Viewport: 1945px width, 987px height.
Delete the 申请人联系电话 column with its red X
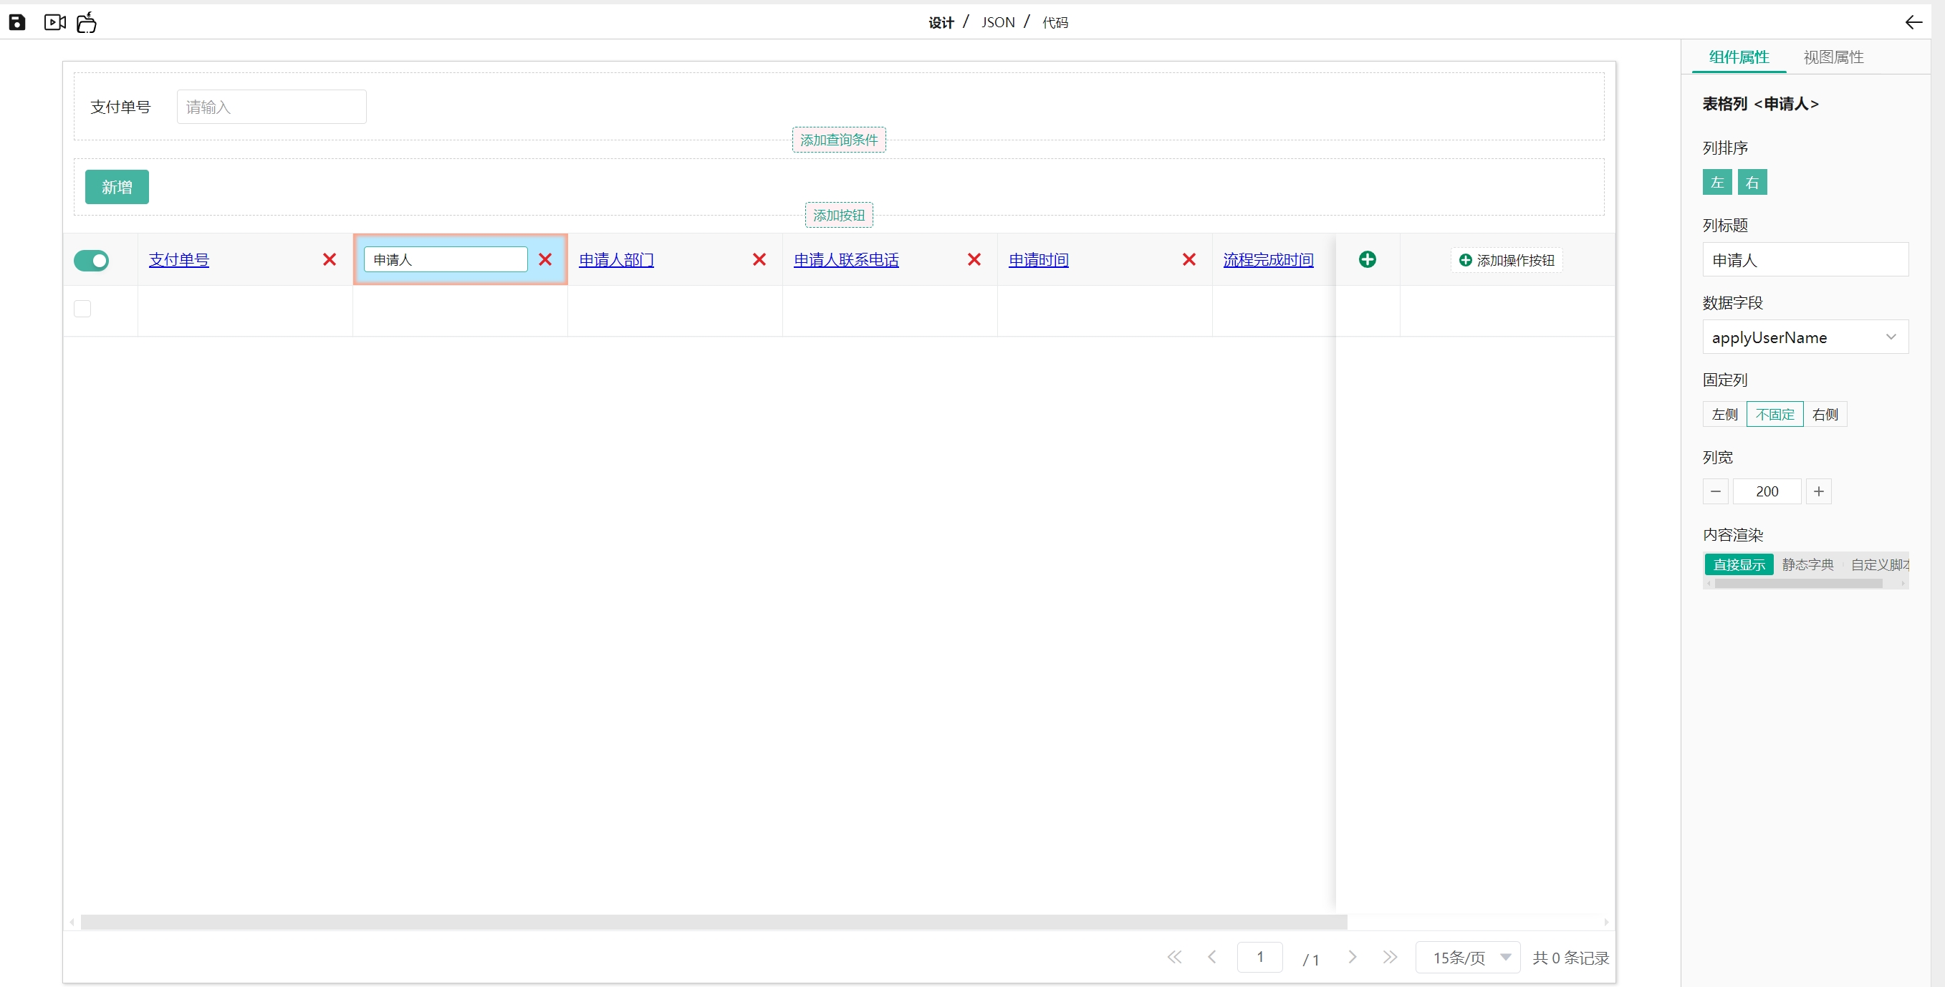[974, 260]
